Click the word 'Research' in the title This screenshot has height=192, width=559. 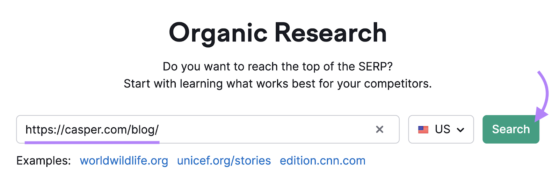(331, 33)
